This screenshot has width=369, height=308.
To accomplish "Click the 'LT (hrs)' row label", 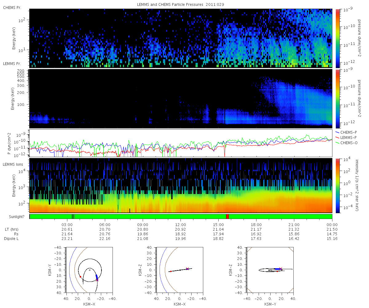I will [11, 230].
